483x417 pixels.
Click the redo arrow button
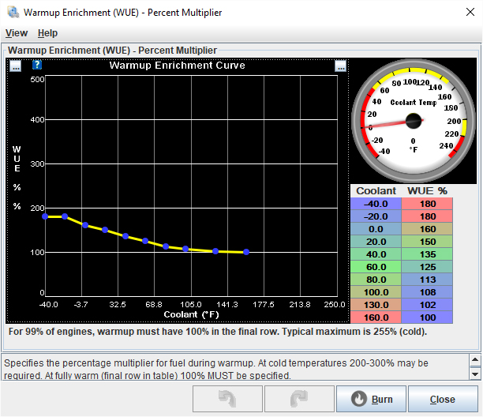(300, 399)
